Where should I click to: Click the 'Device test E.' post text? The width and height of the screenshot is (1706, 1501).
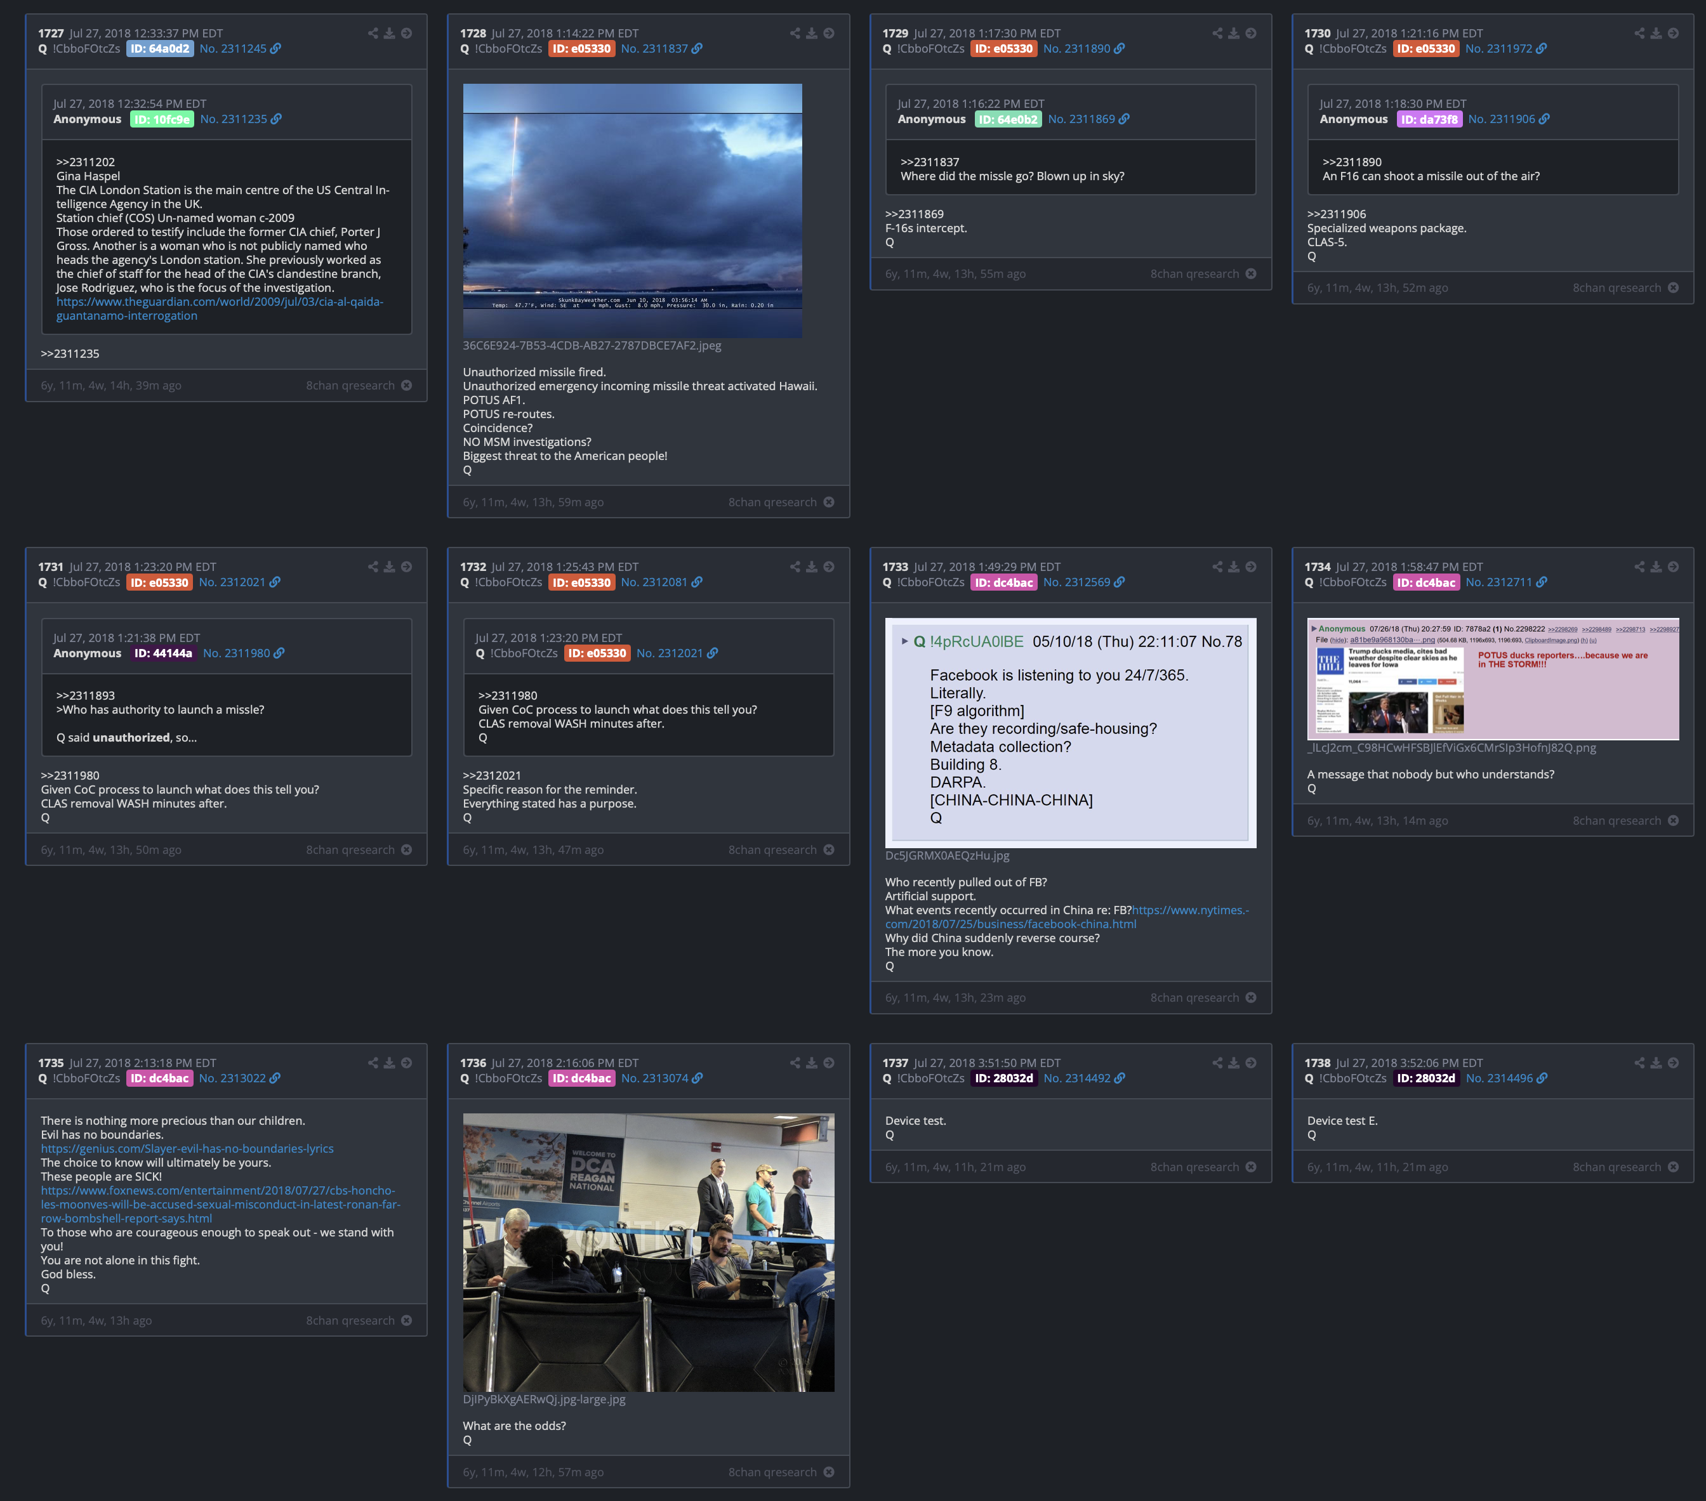(x=1342, y=1122)
